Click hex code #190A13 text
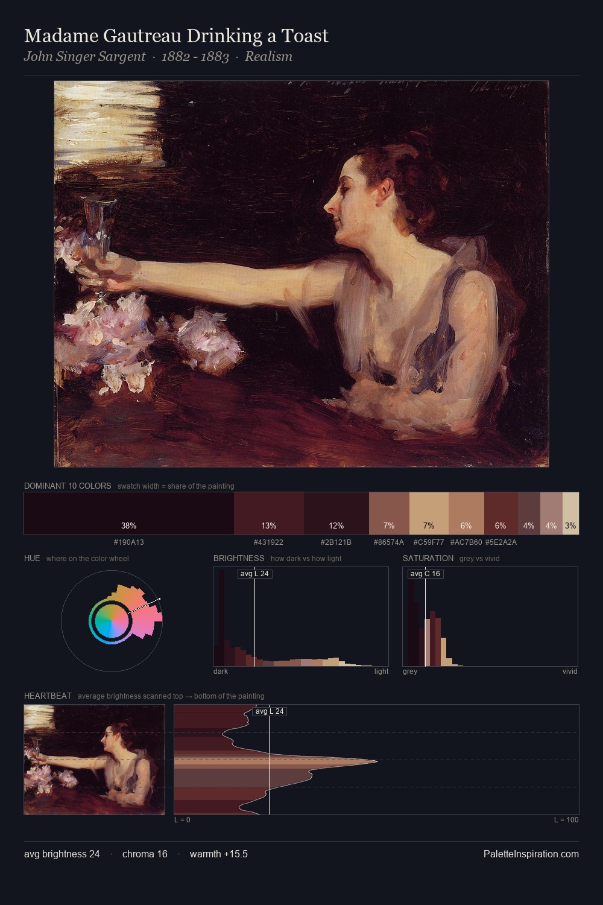 click(x=129, y=542)
